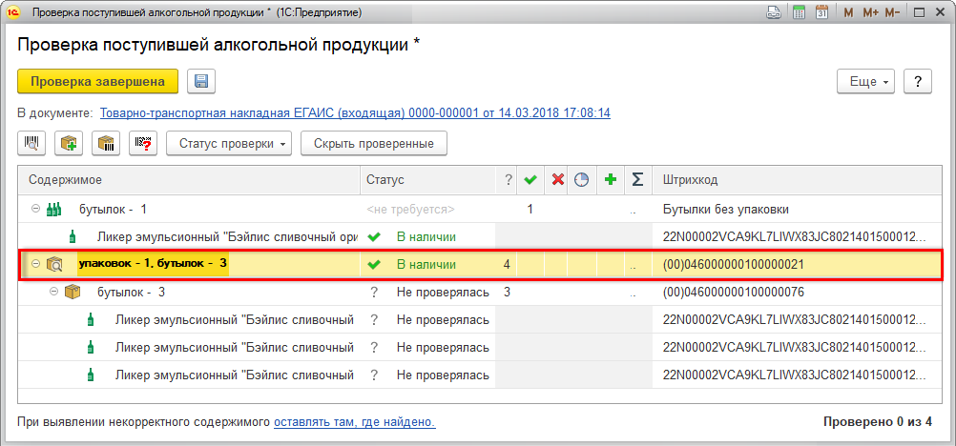Open the "Статус проверки" dropdown

[x=230, y=144]
